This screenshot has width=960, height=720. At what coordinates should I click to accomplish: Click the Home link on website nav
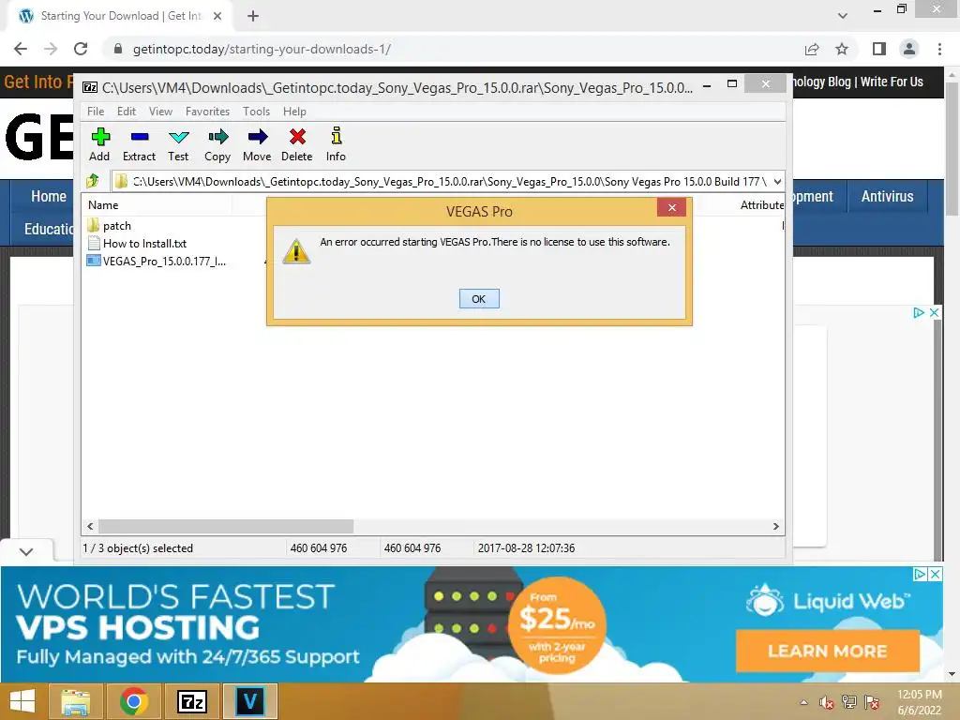click(x=49, y=196)
